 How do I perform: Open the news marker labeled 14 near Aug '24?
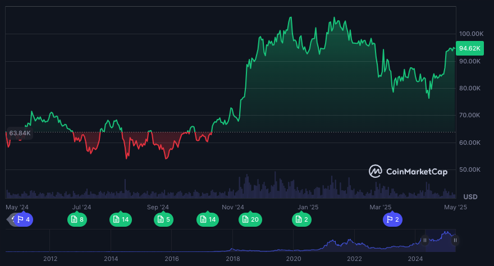click(x=121, y=219)
